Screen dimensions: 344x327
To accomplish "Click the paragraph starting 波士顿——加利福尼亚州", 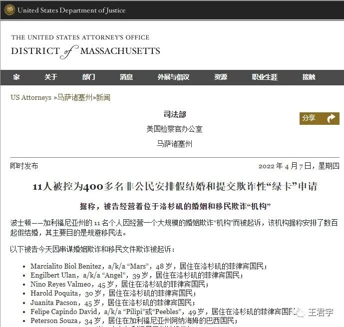I will [174, 228].
